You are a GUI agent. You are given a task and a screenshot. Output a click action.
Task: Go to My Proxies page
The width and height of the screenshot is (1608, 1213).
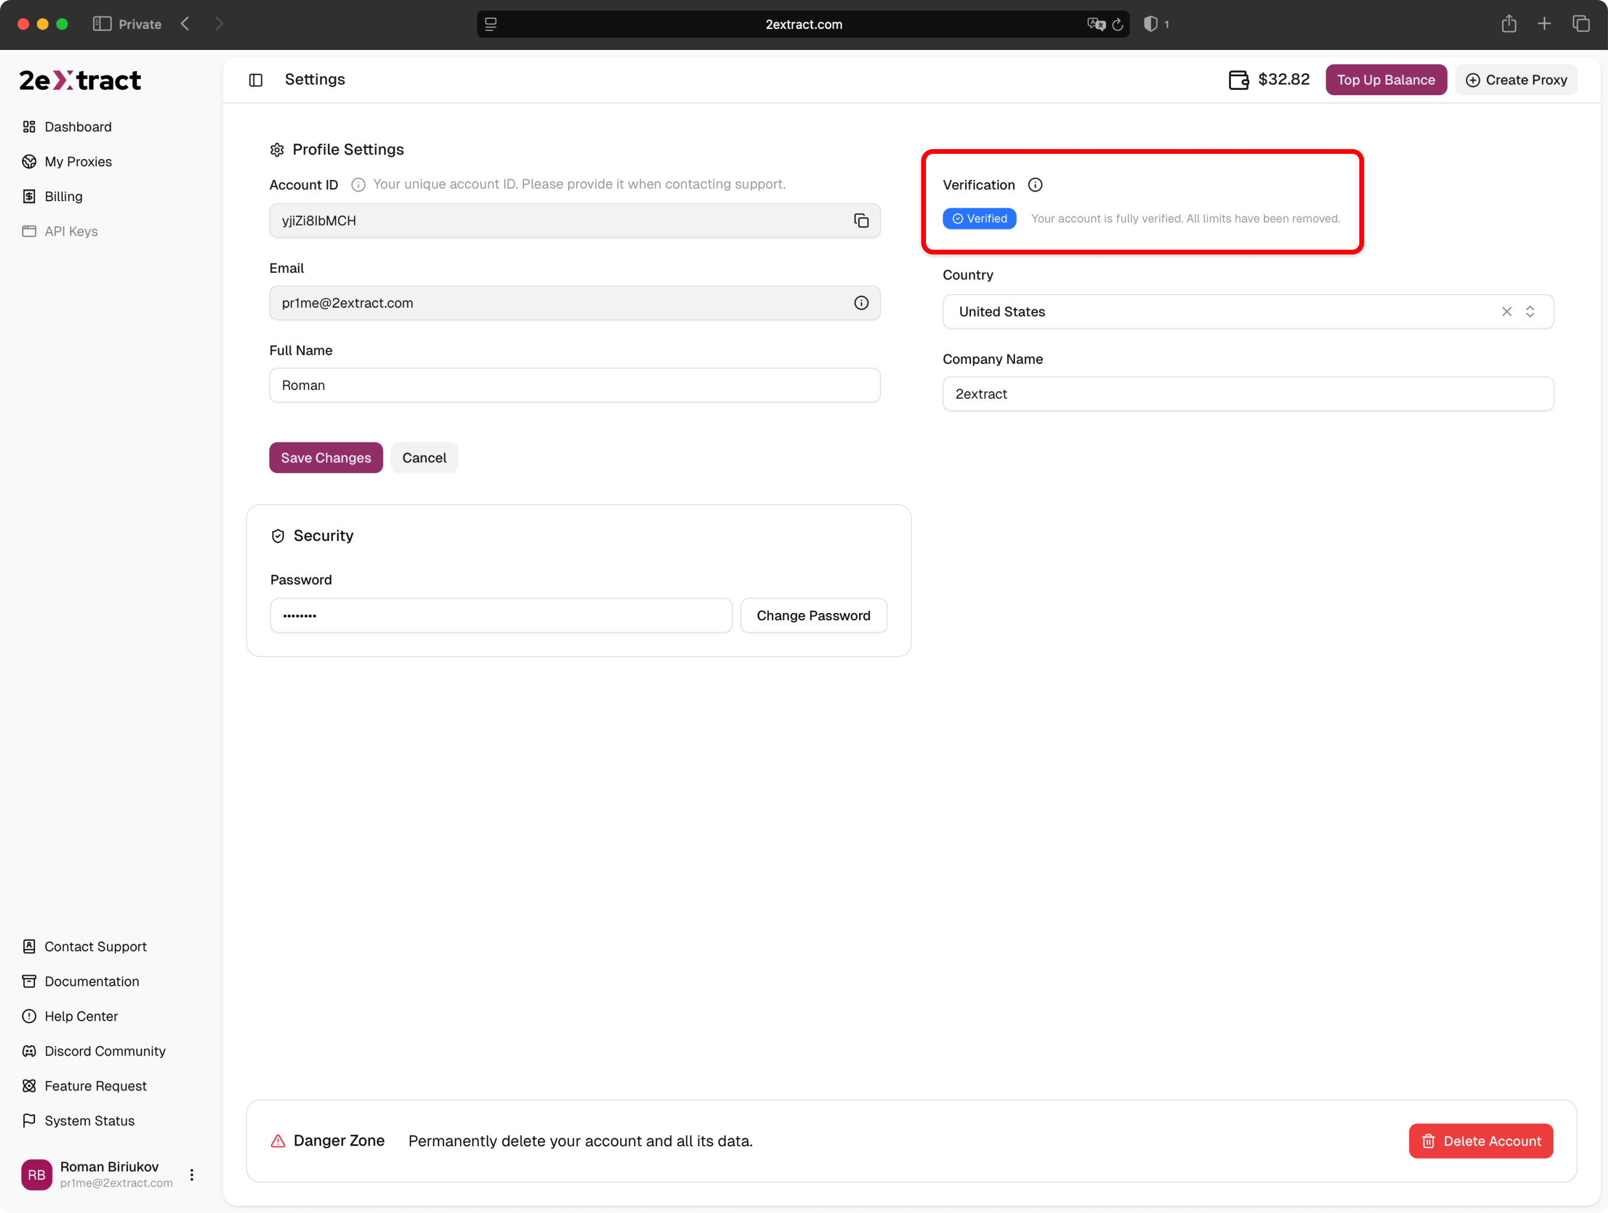78,162
